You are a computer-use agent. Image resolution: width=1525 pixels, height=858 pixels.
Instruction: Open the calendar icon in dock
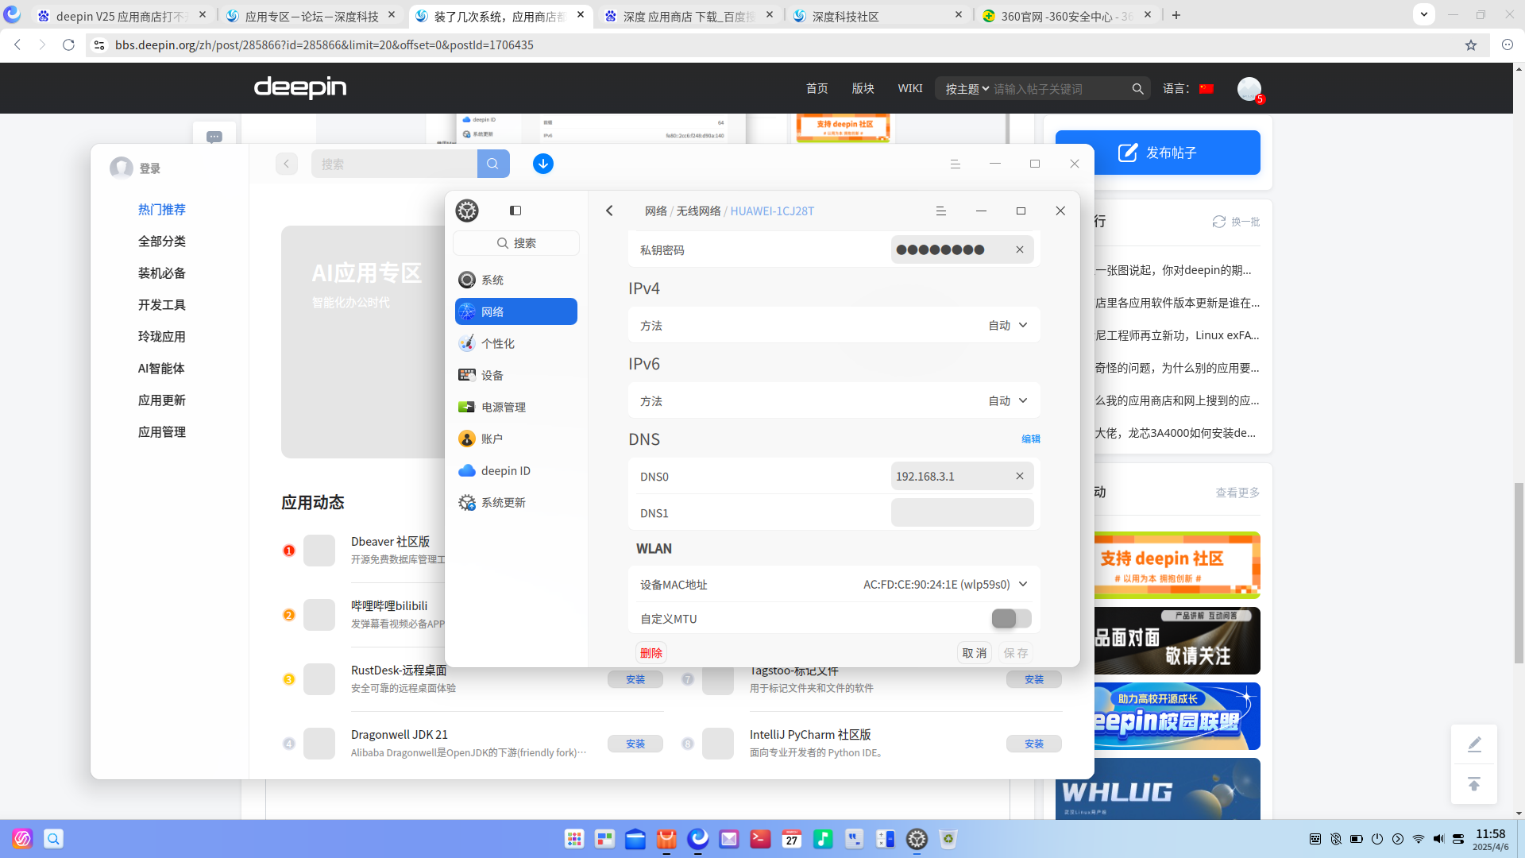tap(791, 839)
